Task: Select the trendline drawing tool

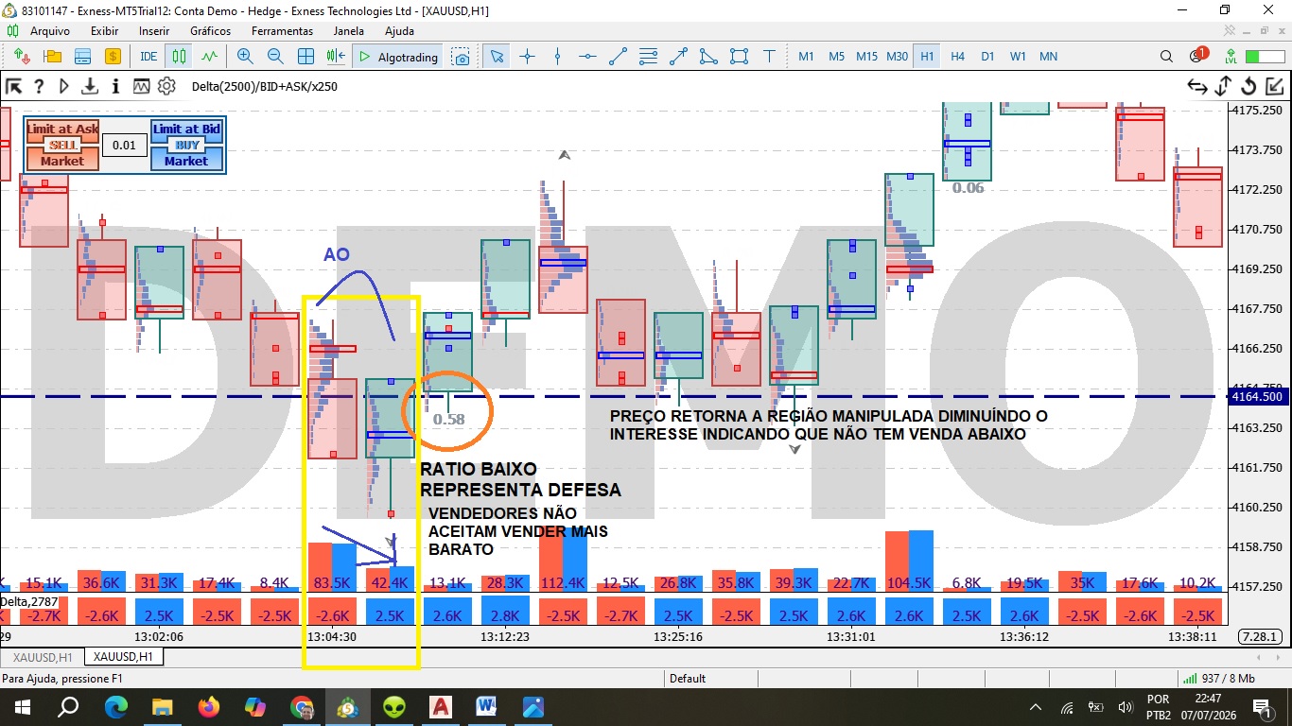Action: click(618, 57)
